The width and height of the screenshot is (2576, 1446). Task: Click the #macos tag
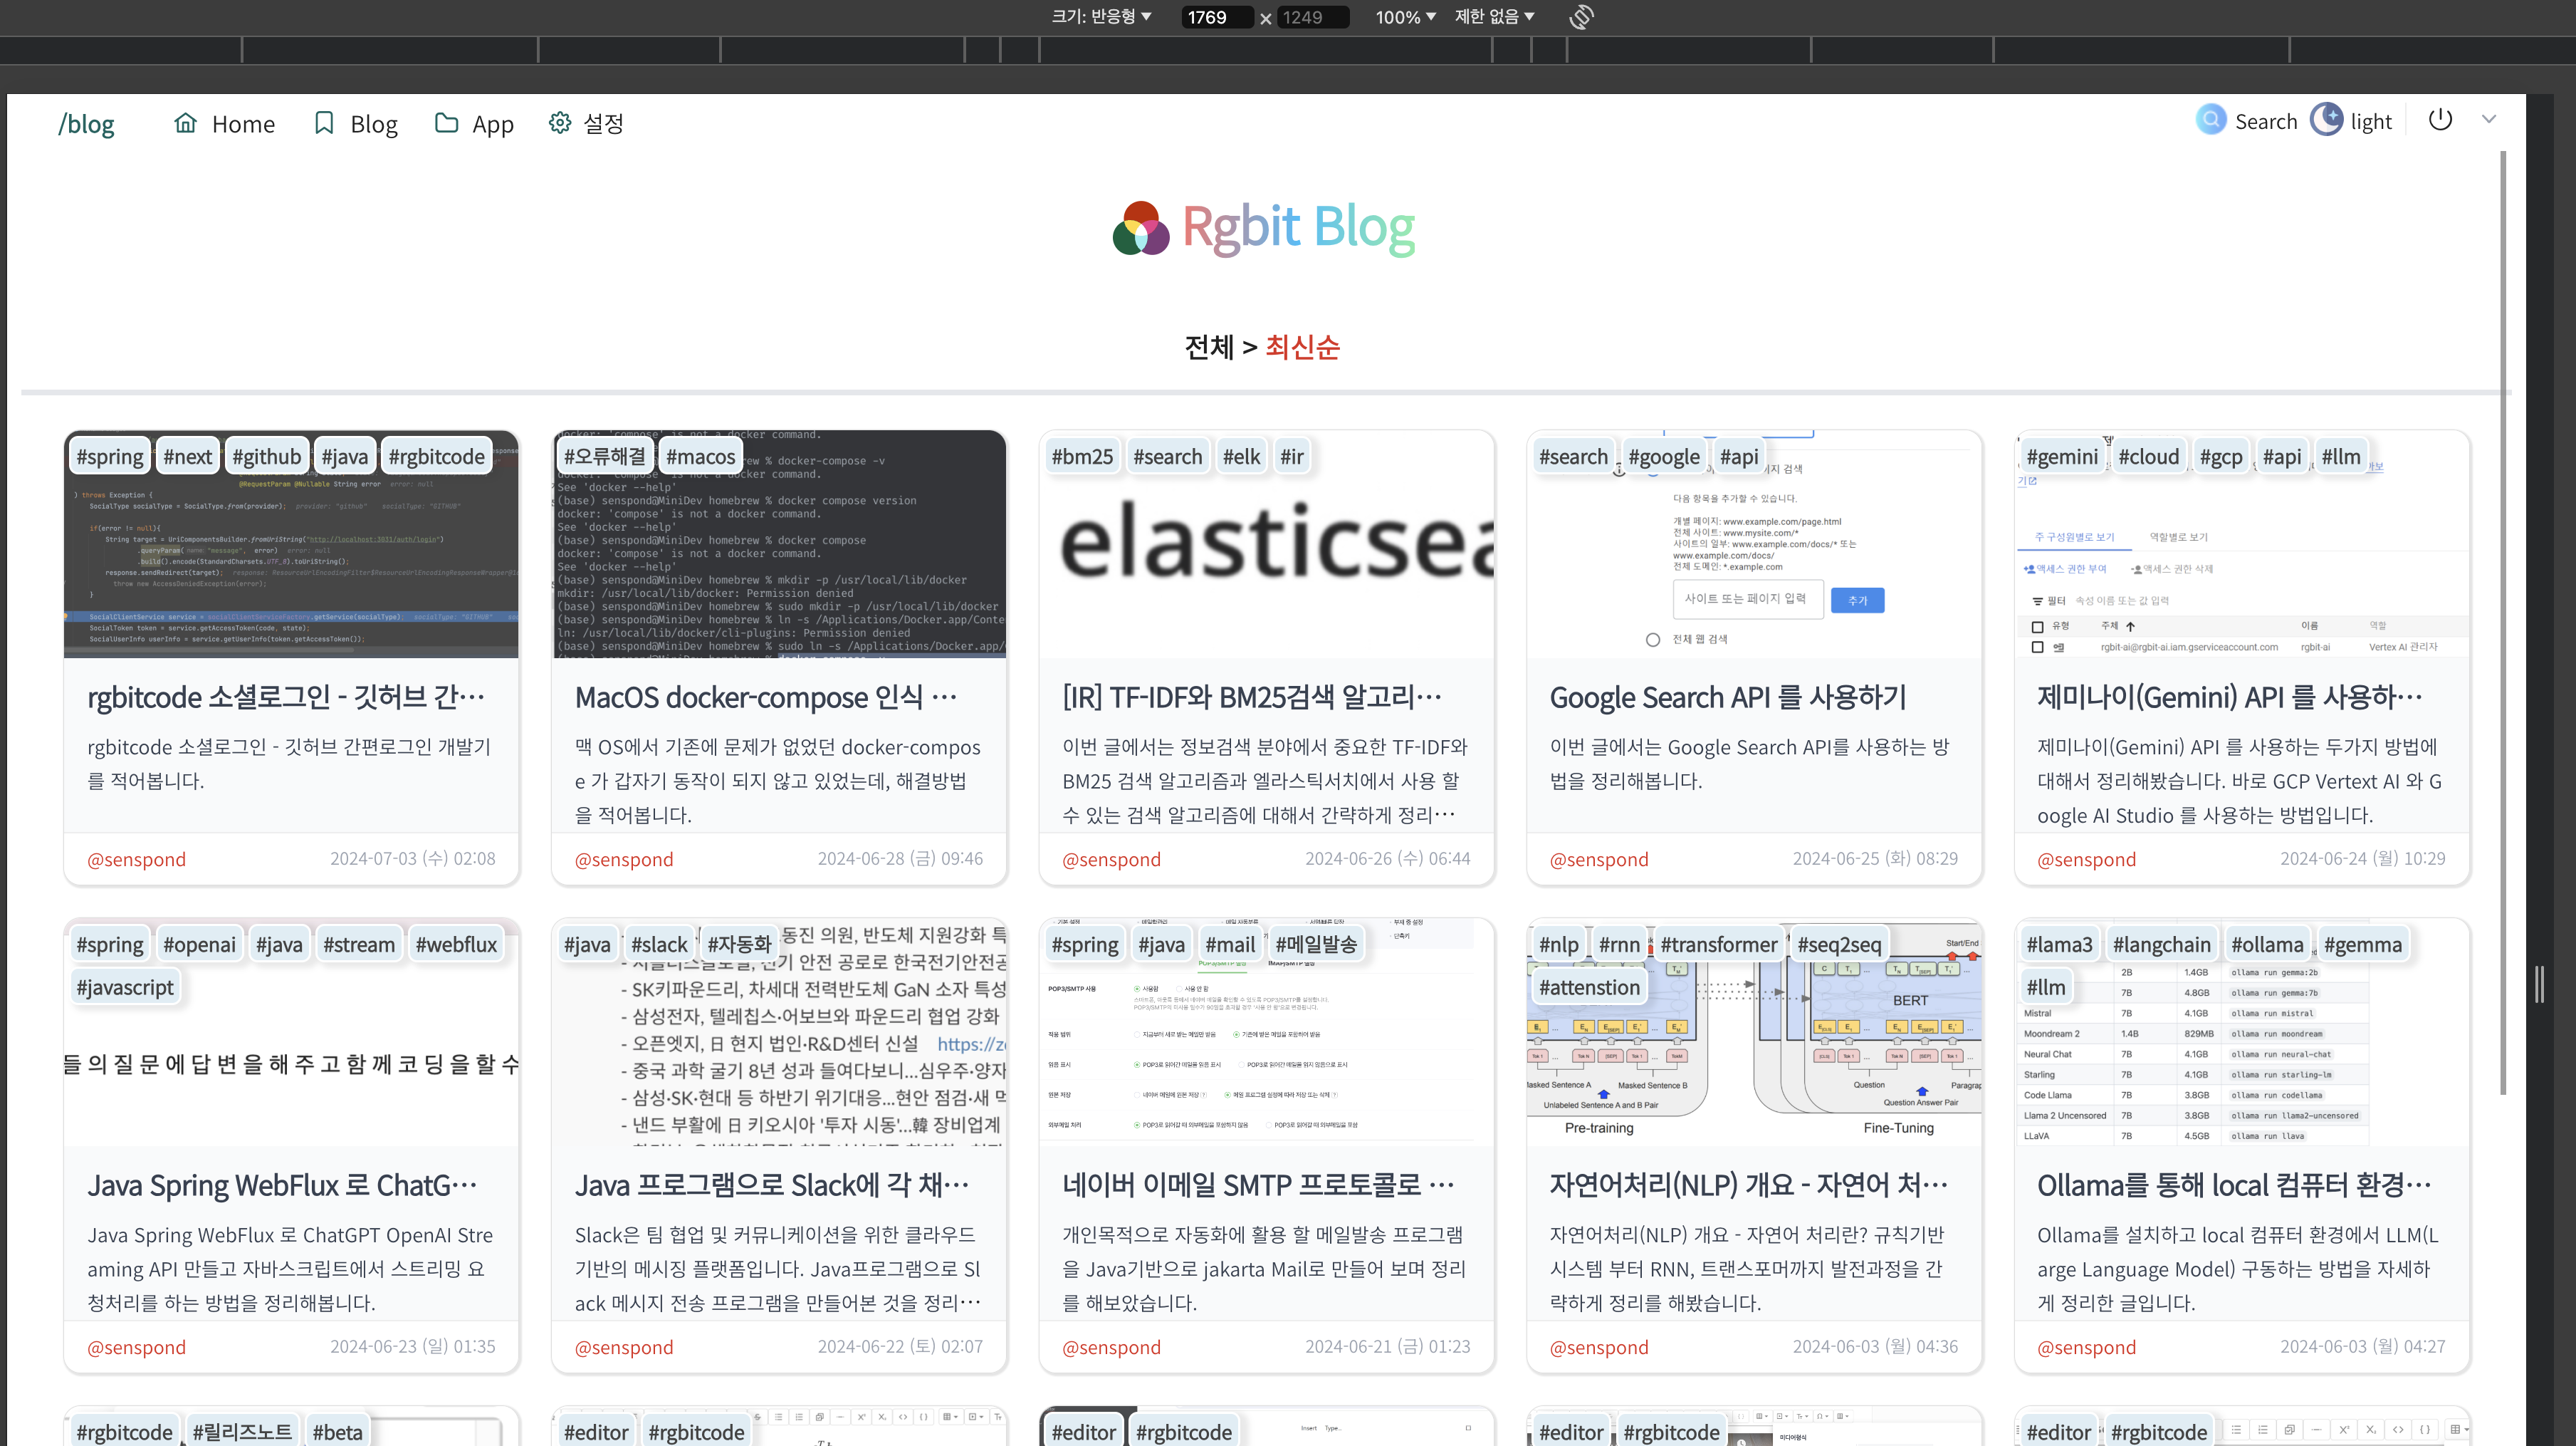[x=700, y=457]
